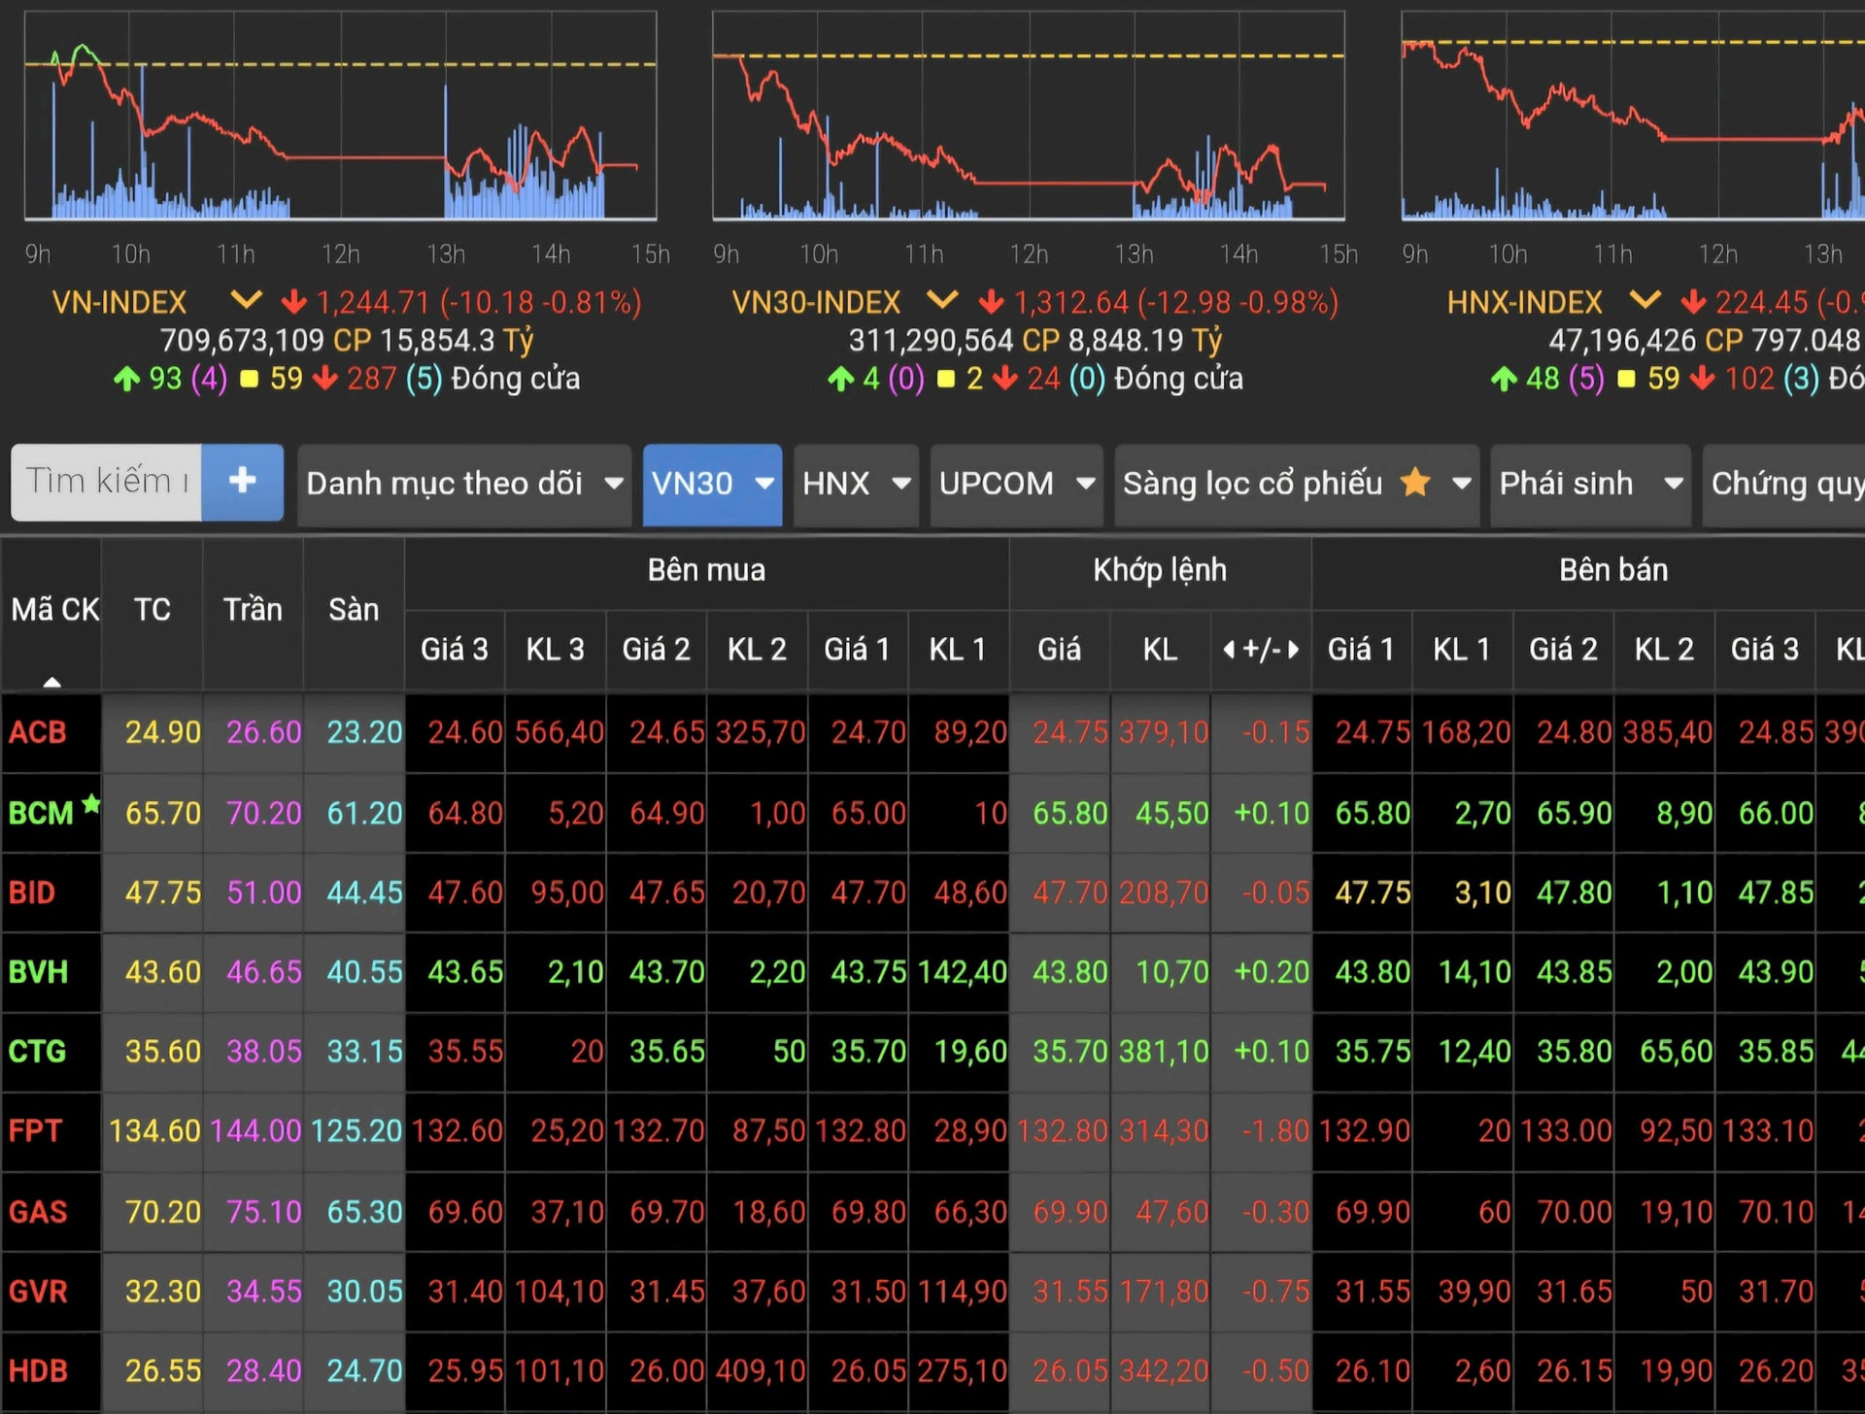Image resolution: width=1865 pixels, height=1414 pixels.
Task: Click the left arrow beside +/- column header
Action: point(1229,650)
